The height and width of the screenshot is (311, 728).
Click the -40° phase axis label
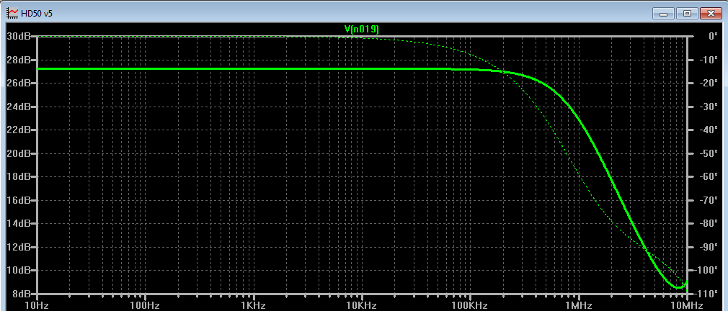tap(707, 130)
